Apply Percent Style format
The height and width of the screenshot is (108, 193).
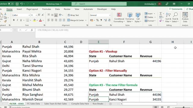[97, 20]
